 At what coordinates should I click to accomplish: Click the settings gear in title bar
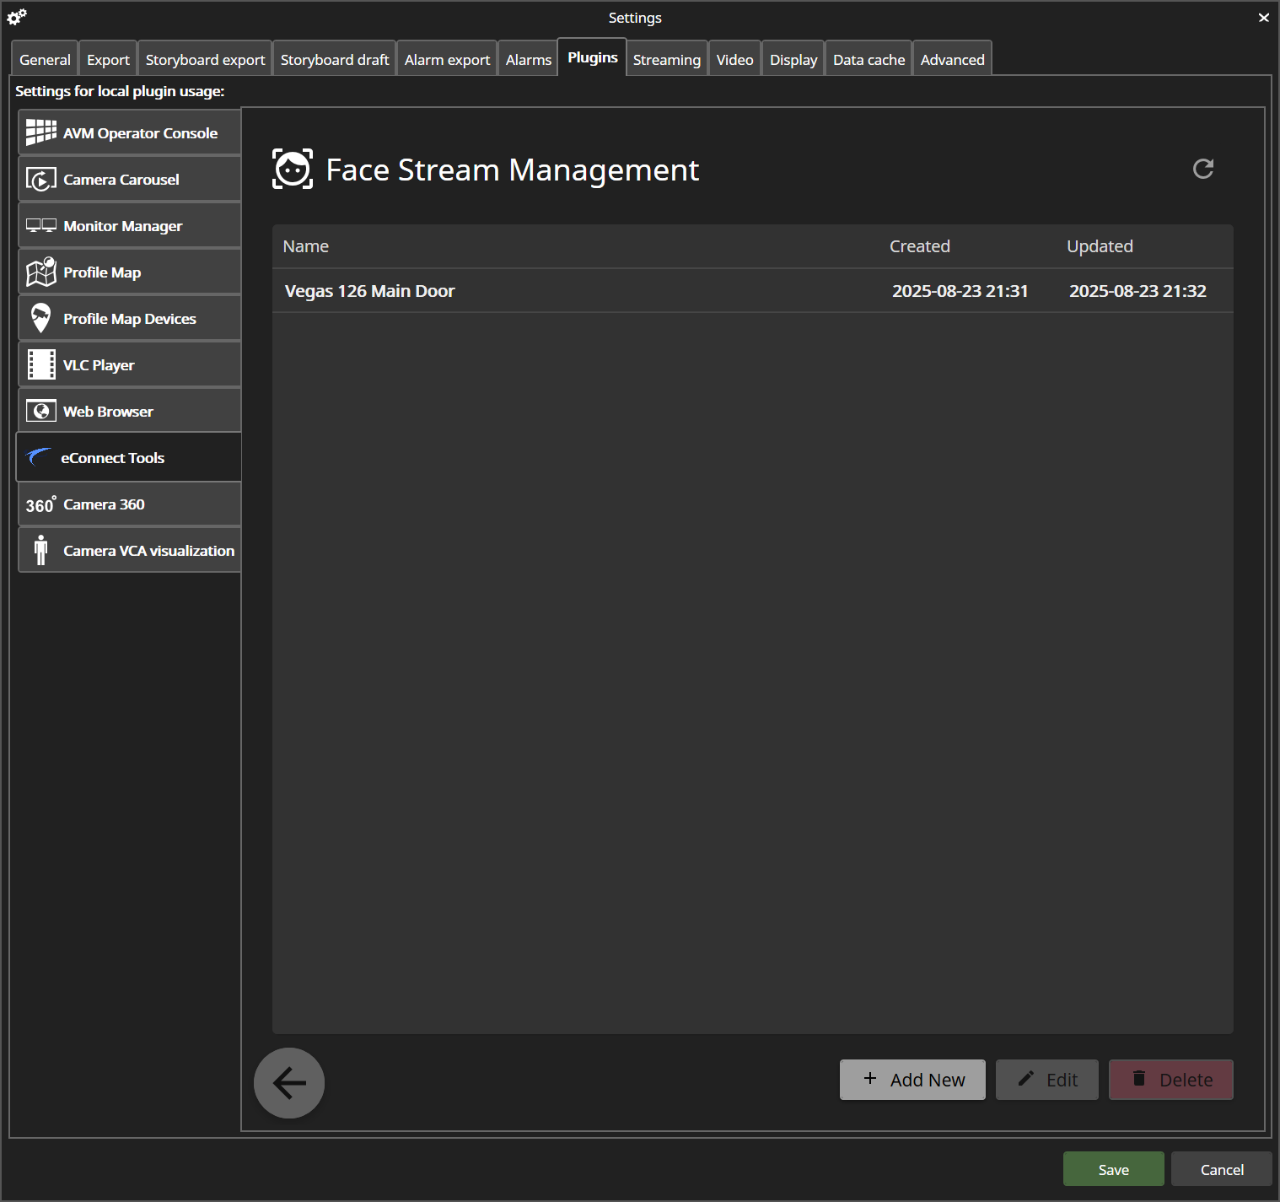(17, 17)
